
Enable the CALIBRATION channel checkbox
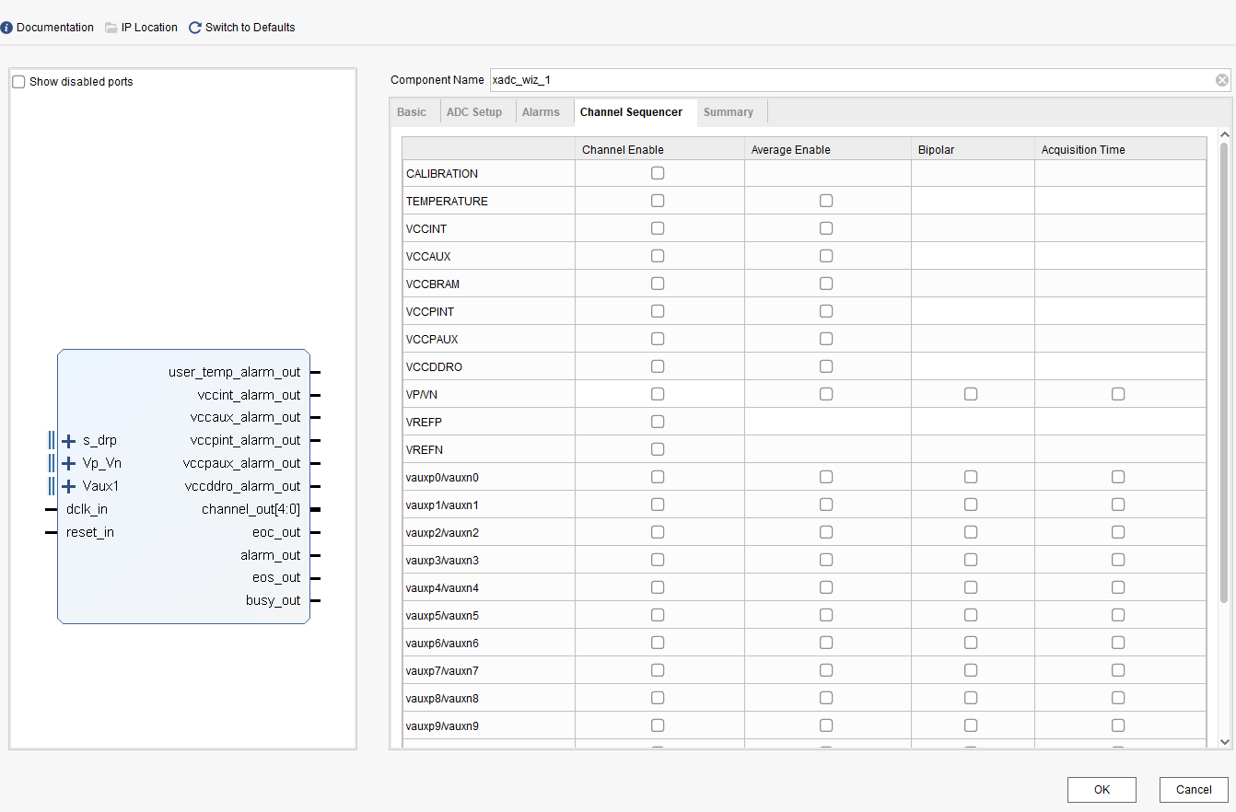pyautogui.click(x=658, y=173)
